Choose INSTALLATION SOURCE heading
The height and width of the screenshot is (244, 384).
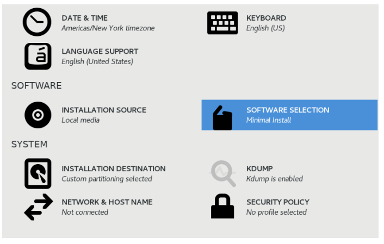(103, 110)
